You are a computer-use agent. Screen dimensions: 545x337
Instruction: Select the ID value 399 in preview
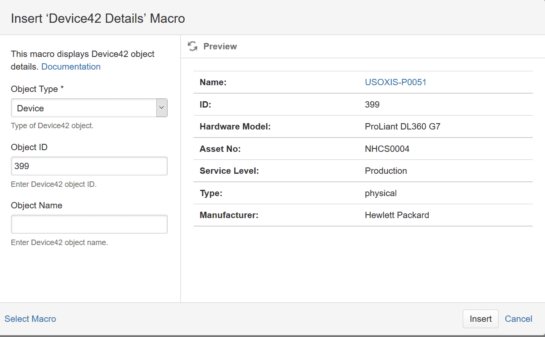(372, 105)
